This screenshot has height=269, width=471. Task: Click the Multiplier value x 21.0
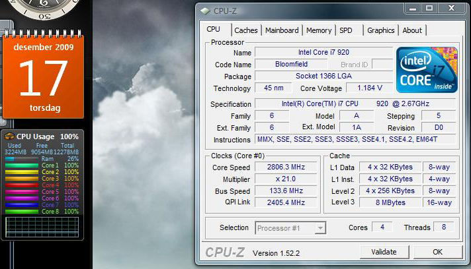pos(286,179)
